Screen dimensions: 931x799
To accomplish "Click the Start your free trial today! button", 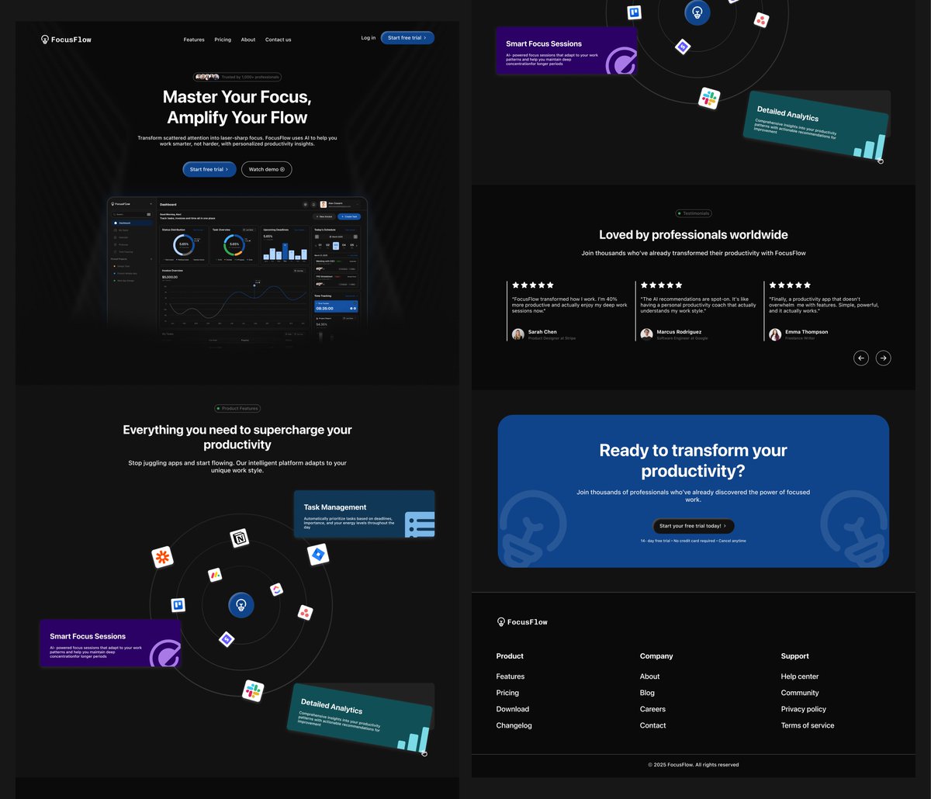I will 693,526.
